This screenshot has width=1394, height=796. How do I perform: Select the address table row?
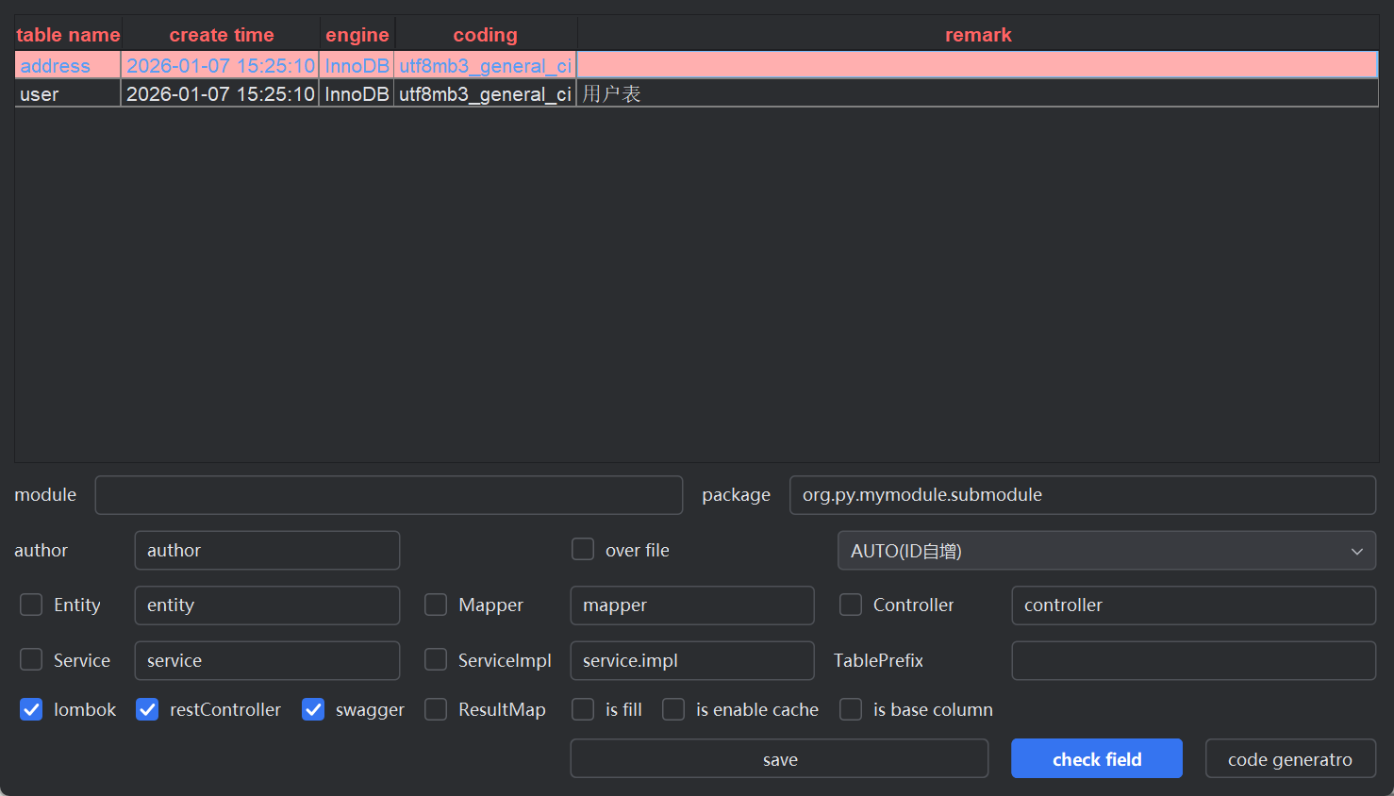click(697, 65)
